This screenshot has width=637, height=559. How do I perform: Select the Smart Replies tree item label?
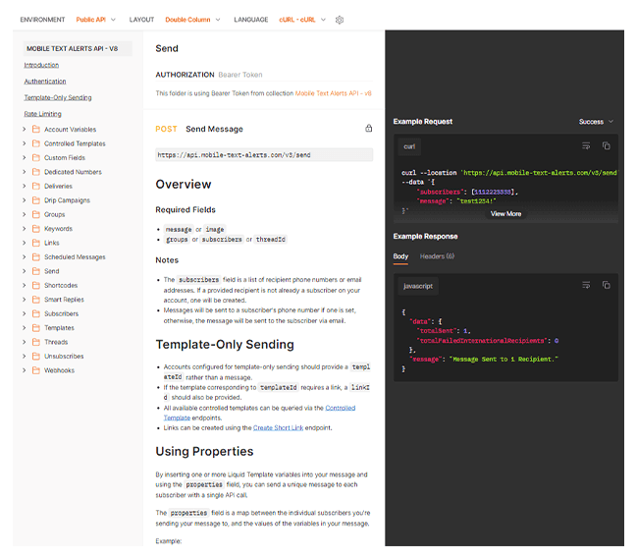click(64, 300)
